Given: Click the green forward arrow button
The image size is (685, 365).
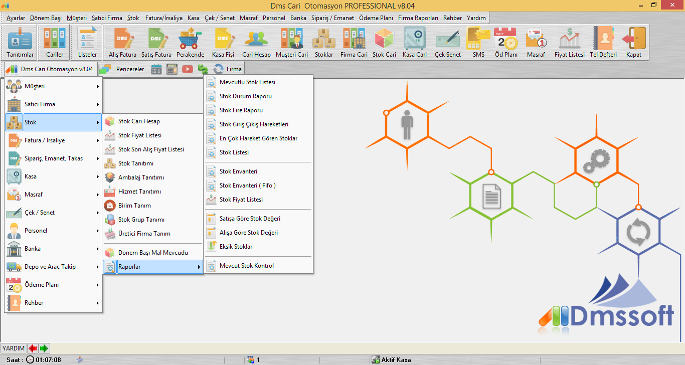Looking at the screenshot, I should [x=44, y=348].
